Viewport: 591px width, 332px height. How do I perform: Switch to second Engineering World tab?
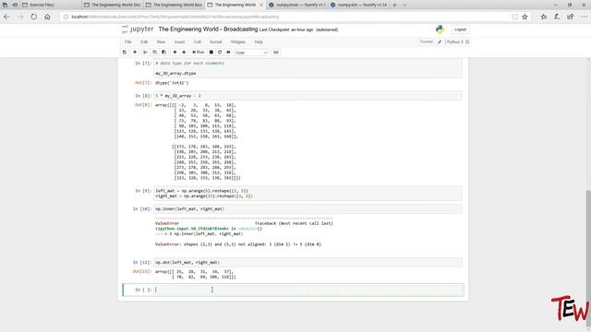point(174,5)
